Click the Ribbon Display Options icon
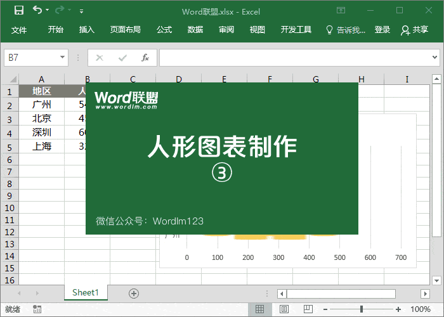 341,11
